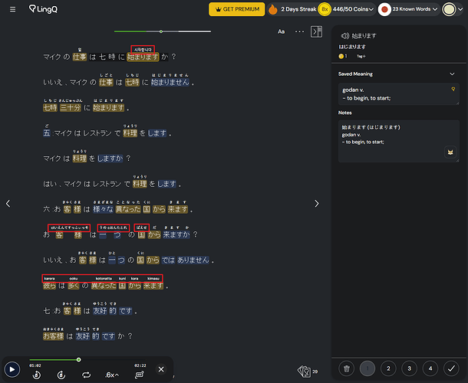The width and height of the screenshot is (468, 383).
Task: Set word status to 2
Action: (x=388, y=368)
